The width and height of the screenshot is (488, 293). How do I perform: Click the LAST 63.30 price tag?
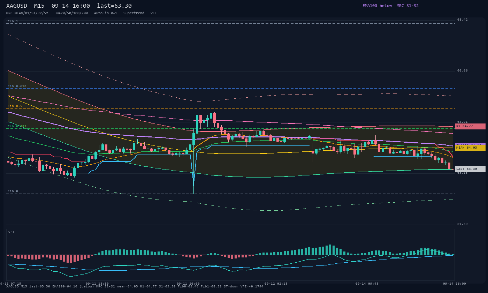point(470,169)
